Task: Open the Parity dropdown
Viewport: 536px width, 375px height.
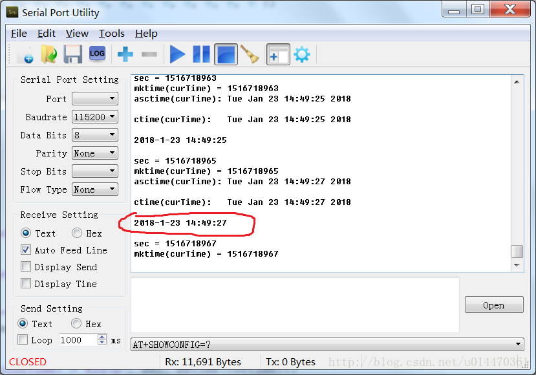Action: [x=95, y=153]
